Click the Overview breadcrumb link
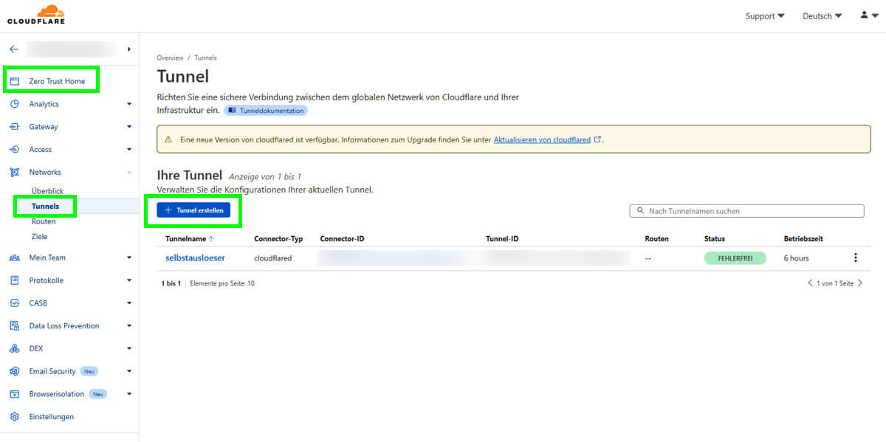 (x=170, y=58)
